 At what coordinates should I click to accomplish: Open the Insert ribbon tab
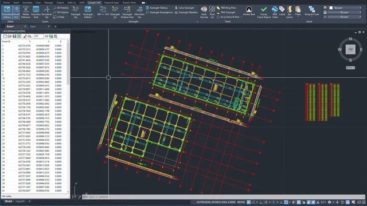pyautogui.click(x=16, y=2)
